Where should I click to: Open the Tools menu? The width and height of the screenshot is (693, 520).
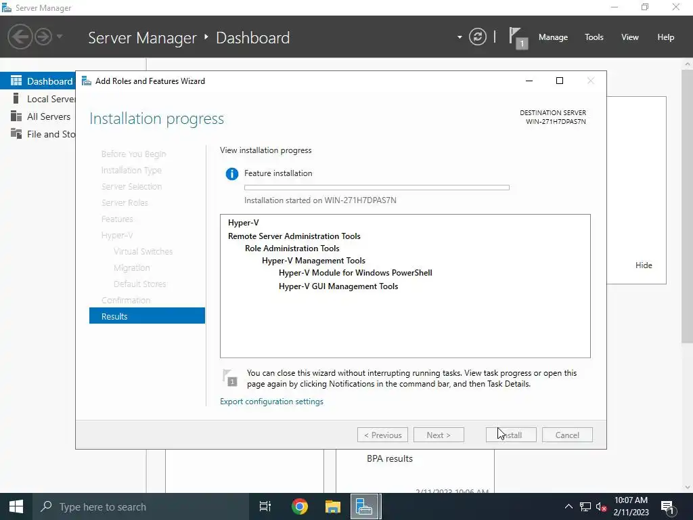[594, 37]
